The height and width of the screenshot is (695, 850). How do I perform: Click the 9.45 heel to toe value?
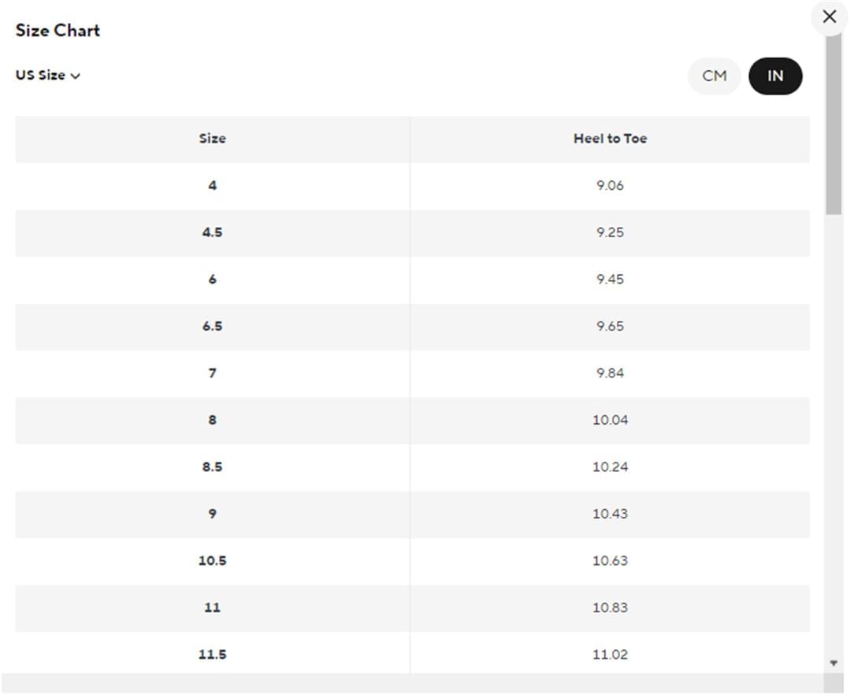point(610,280)
